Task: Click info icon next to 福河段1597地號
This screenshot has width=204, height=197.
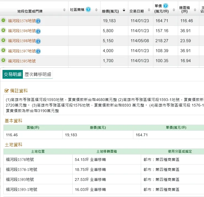Action: click(38, 51)
